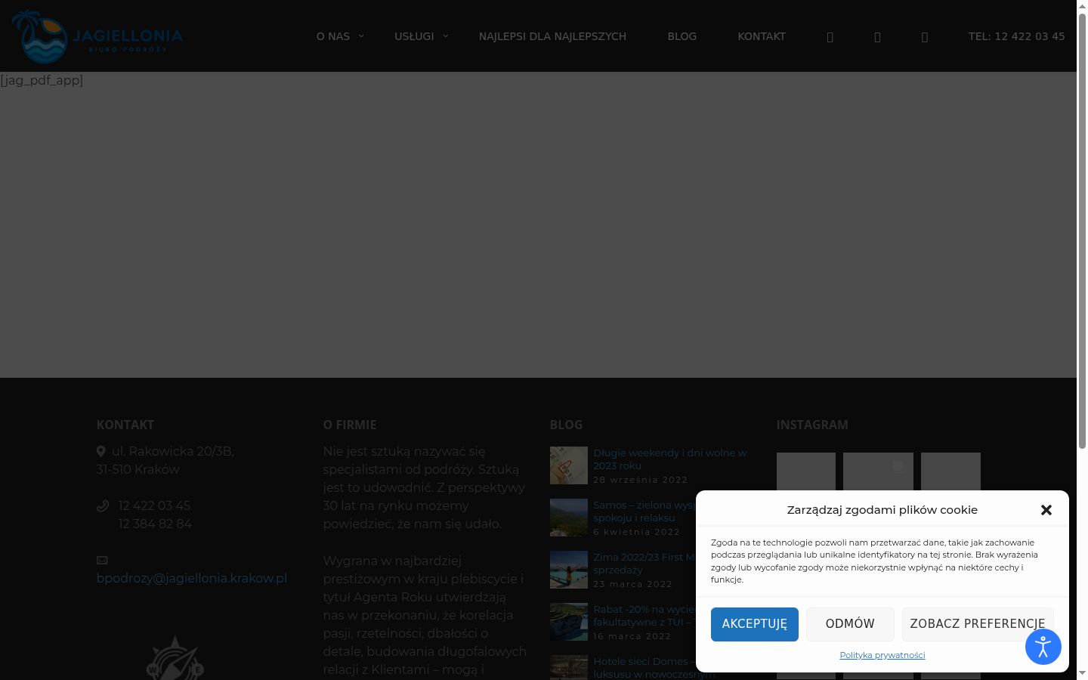Viewport: 1088px width, 680px height.
Task: Open the Samos – zielona wyspa blog post
Action: 644,512
